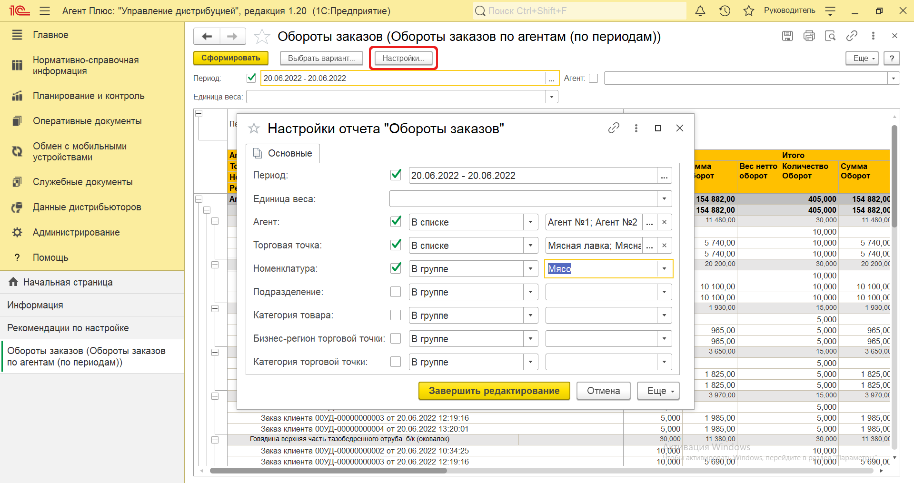Toggle the Агент checkbox in the report header
The image size is (914, 483).
(593, 78)
